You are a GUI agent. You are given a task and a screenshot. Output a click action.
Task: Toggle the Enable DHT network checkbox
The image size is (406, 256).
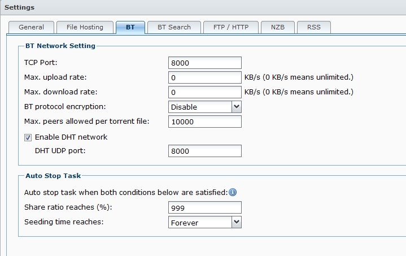(28, 137)
